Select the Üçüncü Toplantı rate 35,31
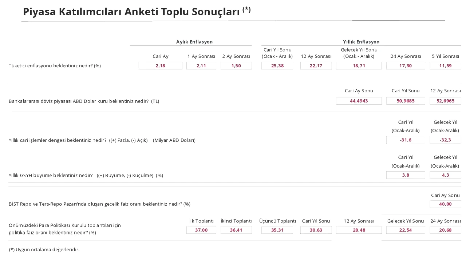 tap(277, 230)
